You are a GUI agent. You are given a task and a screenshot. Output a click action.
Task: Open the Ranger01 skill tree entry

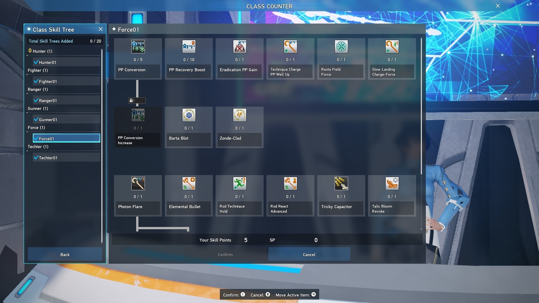tap(67, 100)
